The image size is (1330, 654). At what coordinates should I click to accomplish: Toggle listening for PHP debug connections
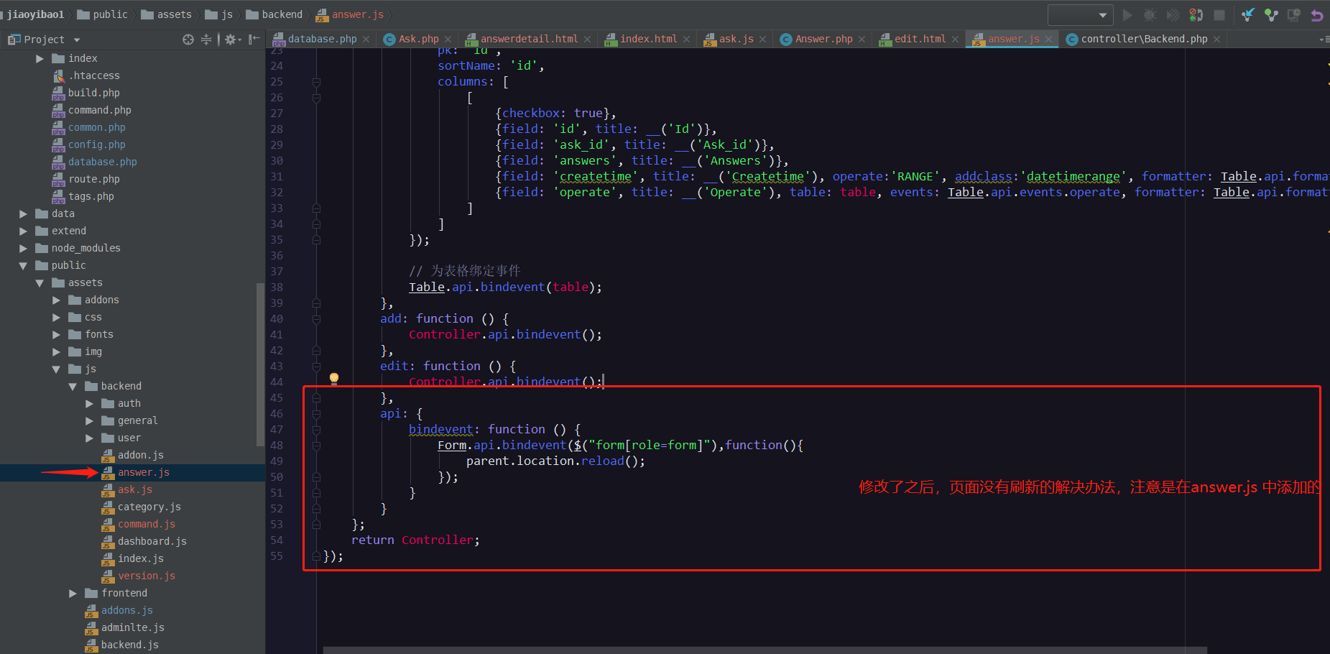click(1196, 14)
